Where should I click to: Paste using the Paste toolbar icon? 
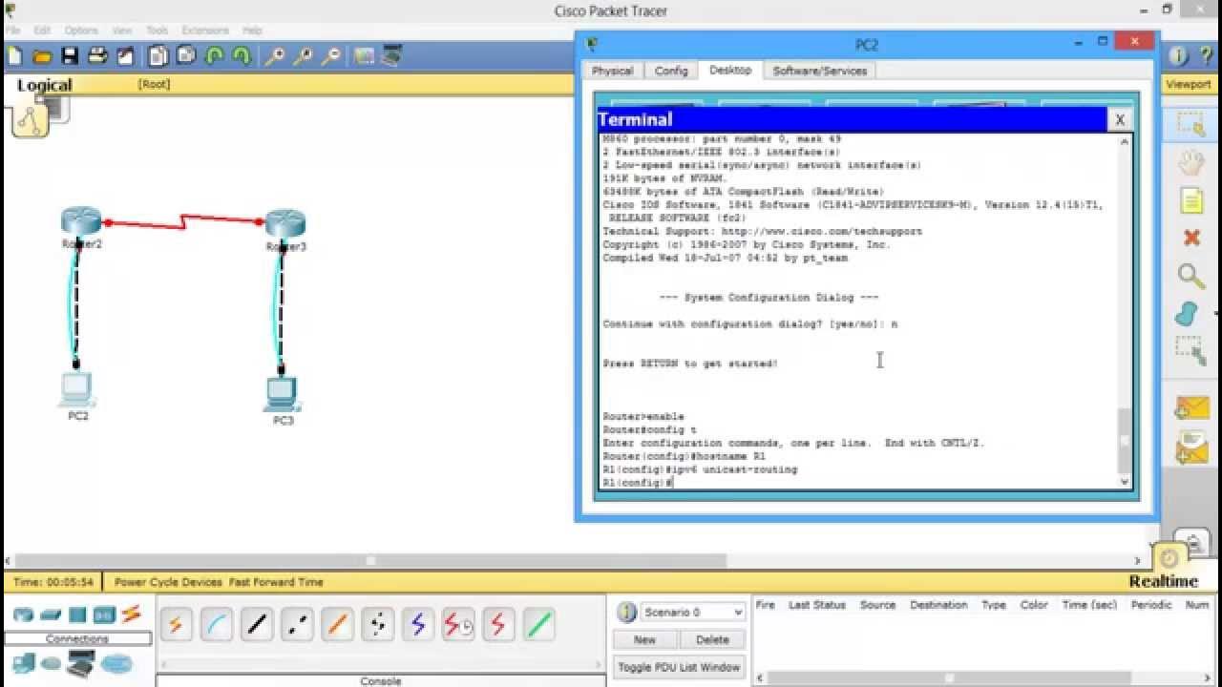pyautogui.click(x=186, y=56)
